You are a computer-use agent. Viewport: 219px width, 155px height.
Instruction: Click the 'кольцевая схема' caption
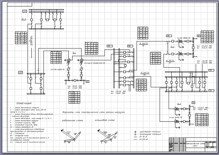click(105, 120)
